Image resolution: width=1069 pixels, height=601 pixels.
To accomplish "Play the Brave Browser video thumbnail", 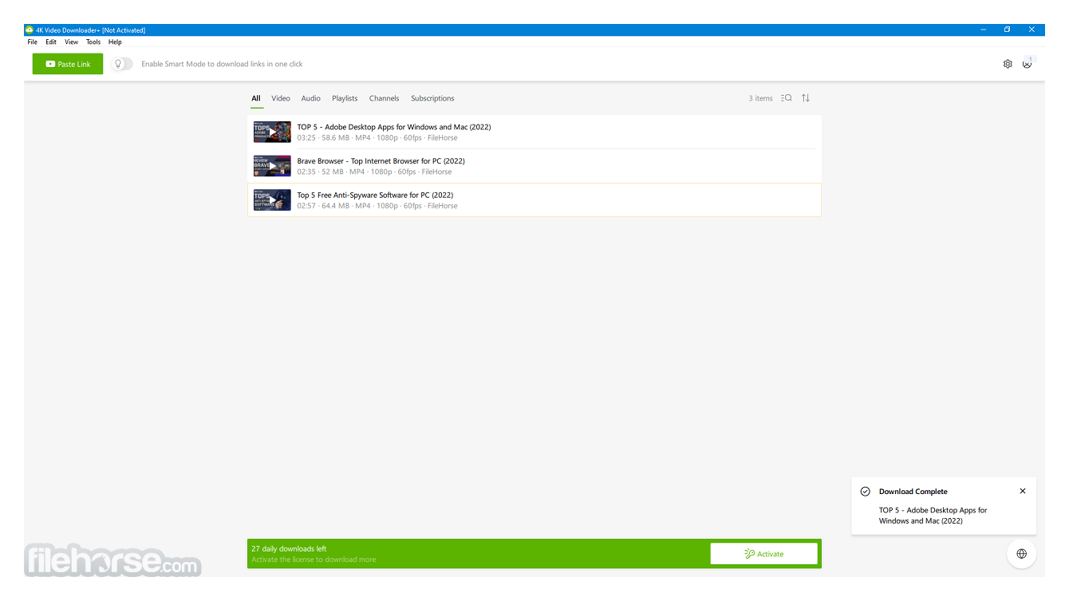I will click(272, 166).
